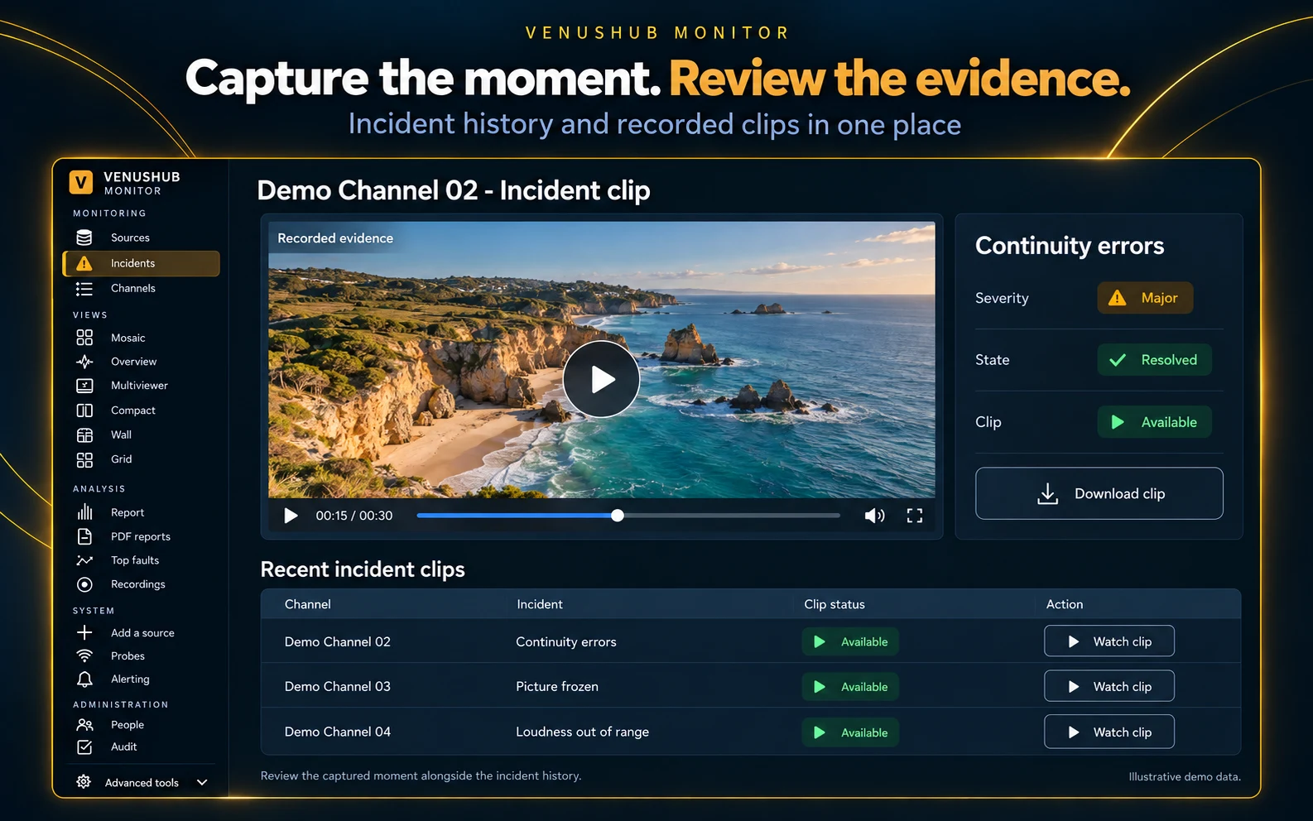This screenshot has height=821, width=1313.
Task: Click the Major severity badge
Action: pos(1146,298)
